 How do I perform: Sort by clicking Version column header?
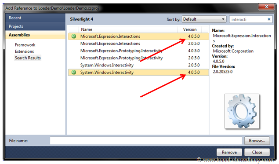click(x=190, y=29)
